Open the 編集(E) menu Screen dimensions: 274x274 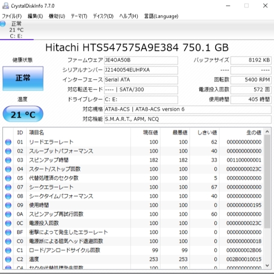click(35, 16)
